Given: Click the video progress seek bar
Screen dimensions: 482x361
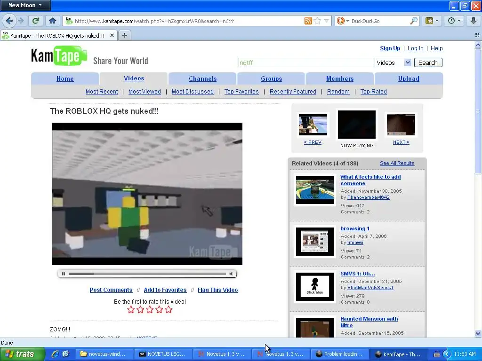Looking at the screenshot, I should (x=147, y=274).
